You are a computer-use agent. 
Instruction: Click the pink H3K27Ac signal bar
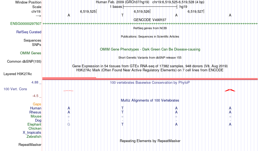tap(150, 79)
